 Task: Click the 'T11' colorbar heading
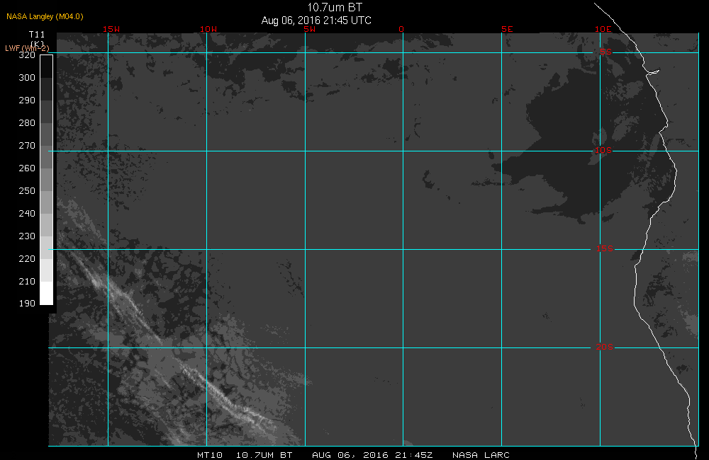pyautogui.click(x=37, y=35)
